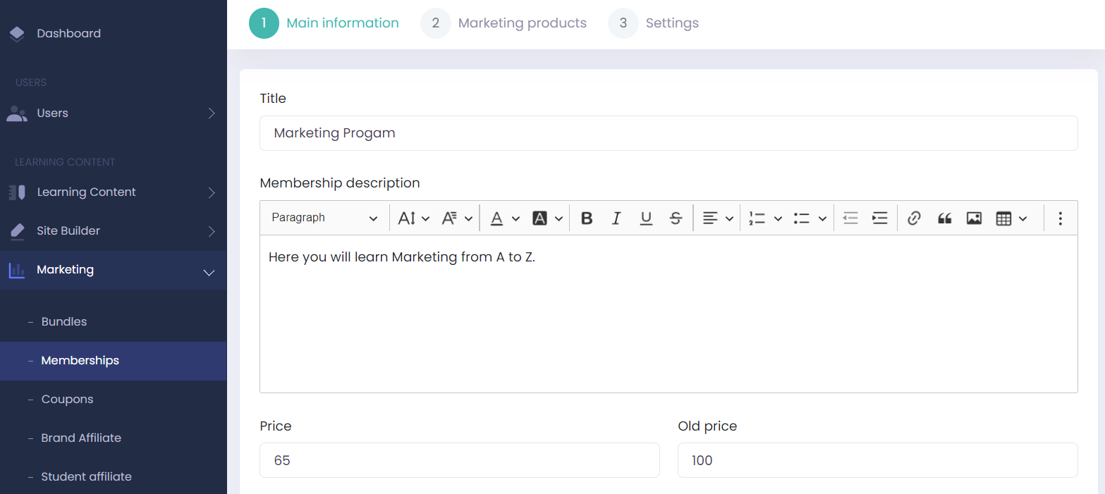This screenshot has width=1105, height=494.
Task: Open table options dropdown arrow
Action: point(1022,219)
